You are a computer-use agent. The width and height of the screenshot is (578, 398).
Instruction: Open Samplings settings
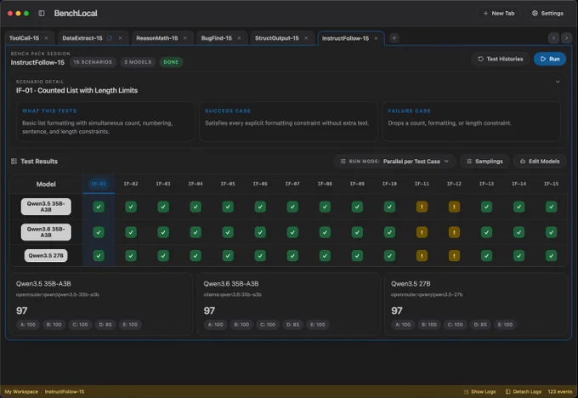[484, 162]
